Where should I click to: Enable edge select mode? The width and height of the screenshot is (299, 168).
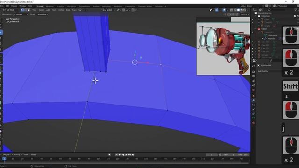26,10
